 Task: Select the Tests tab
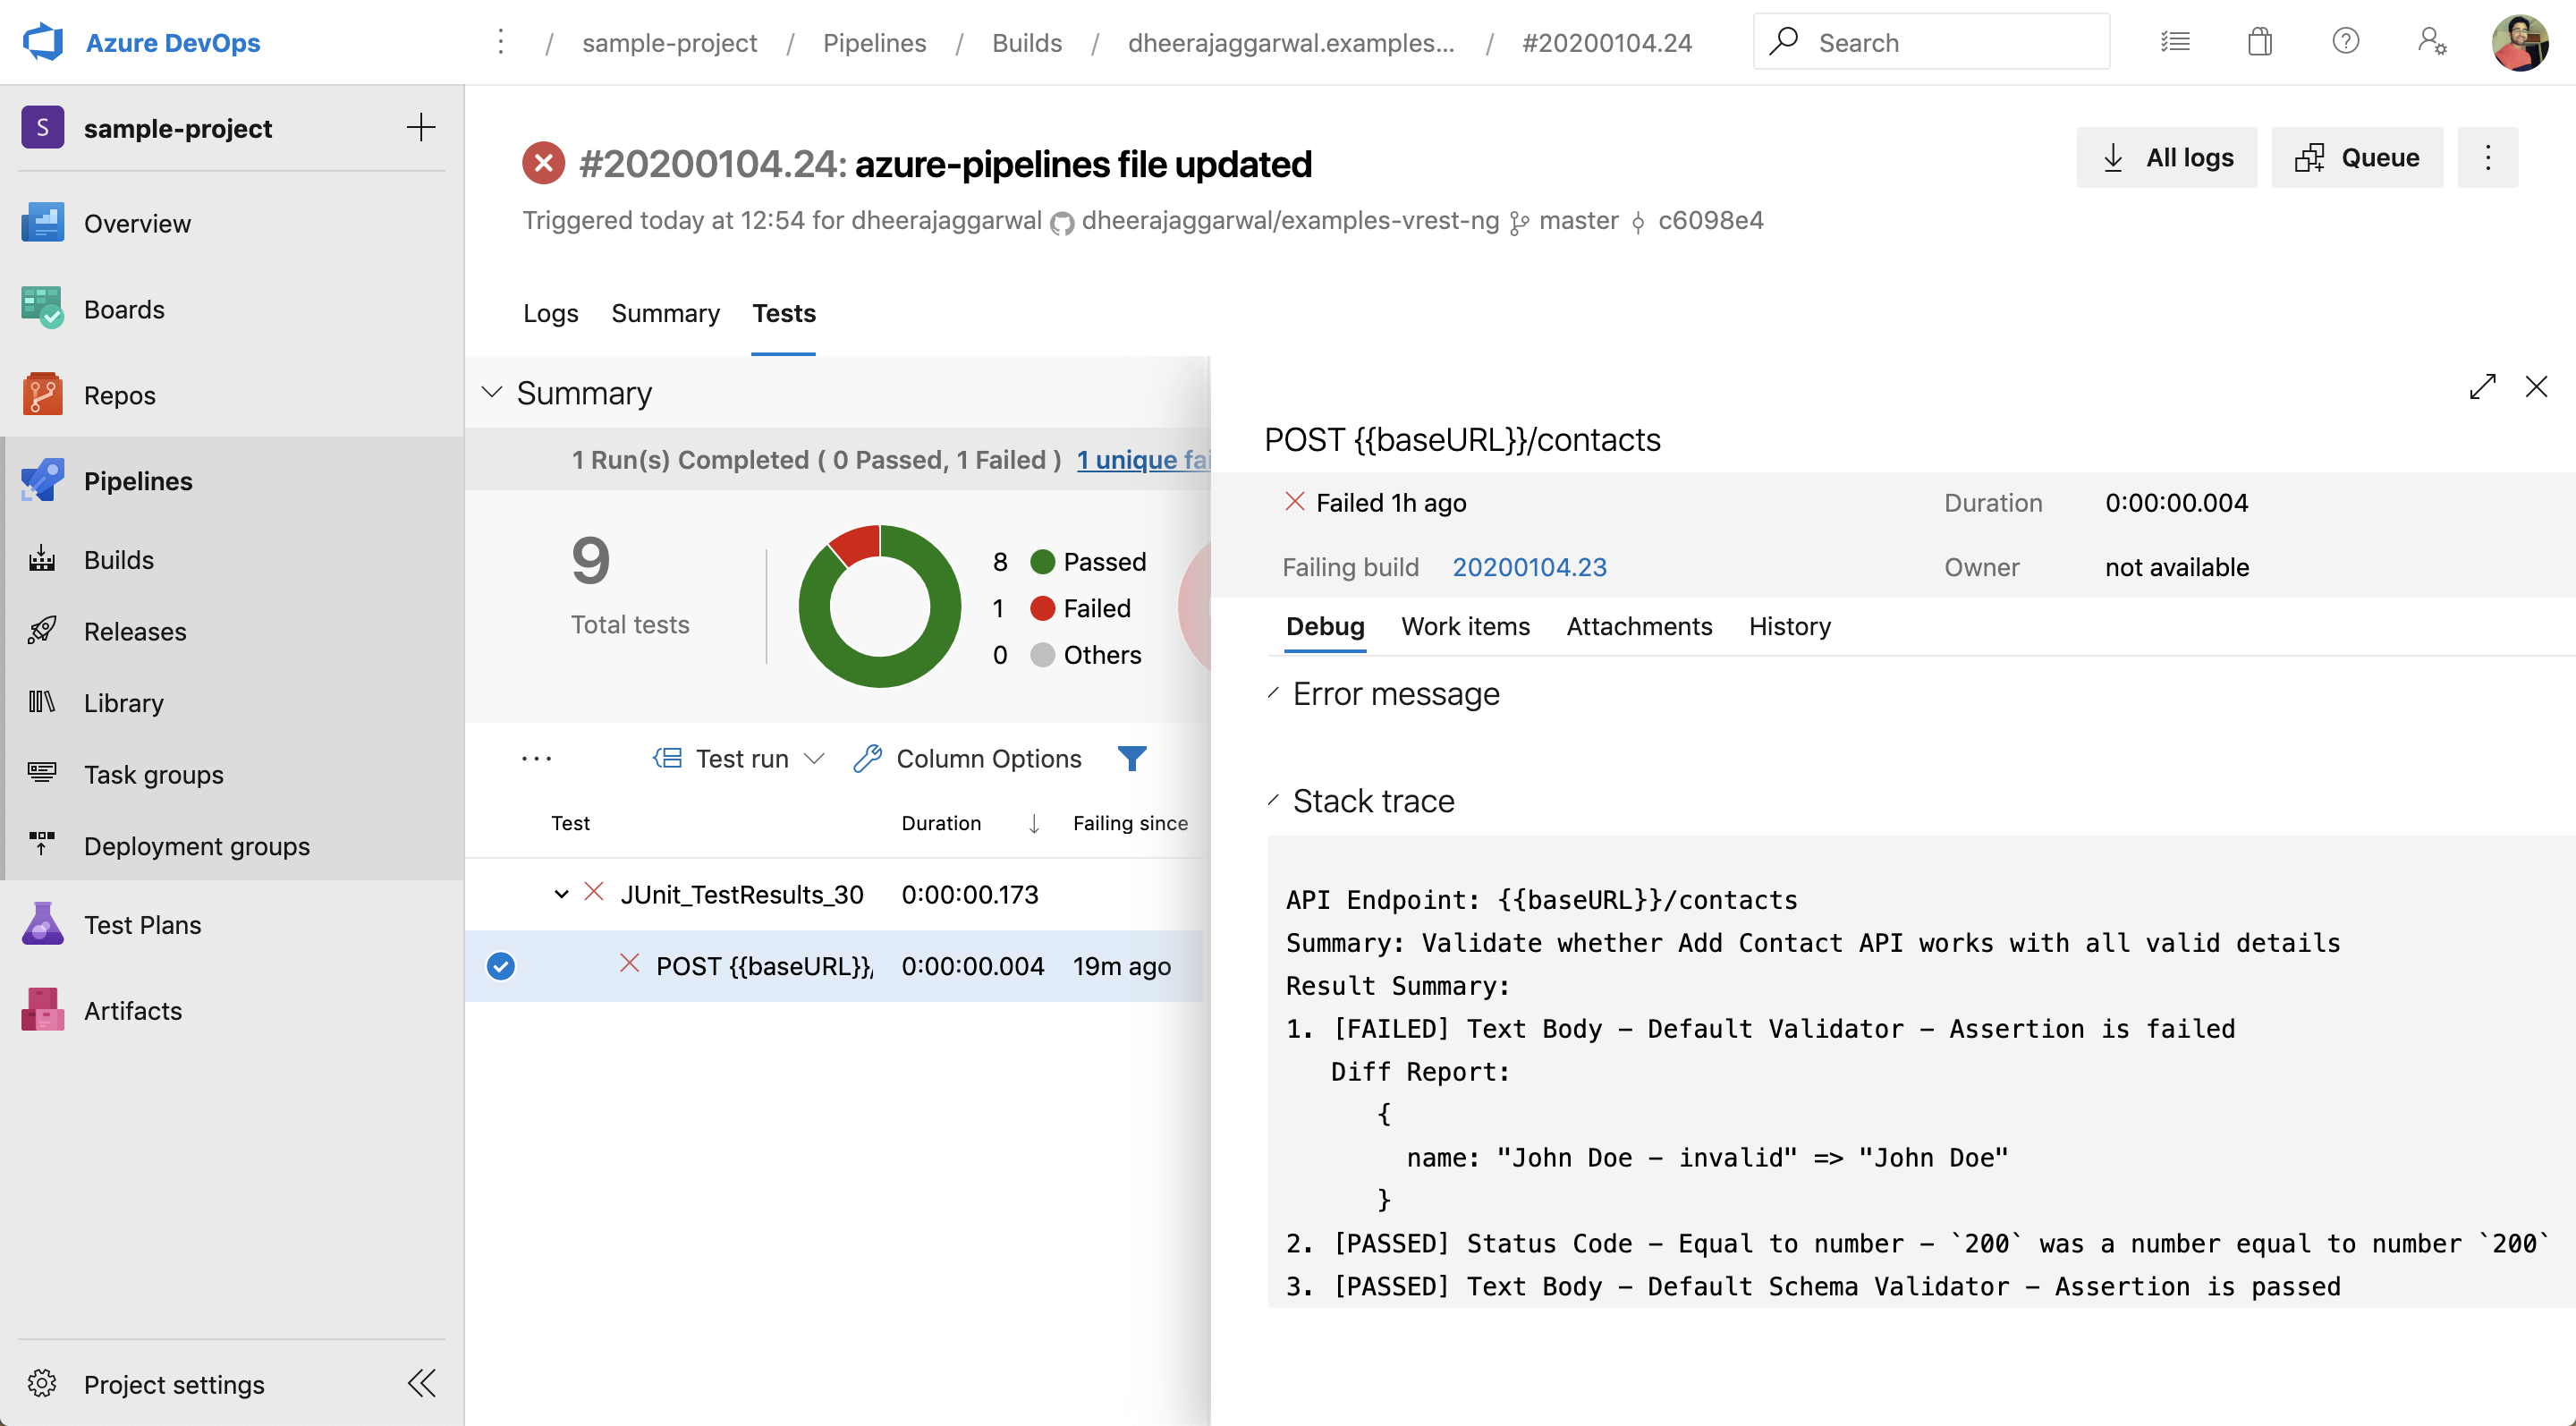point(784,313)
